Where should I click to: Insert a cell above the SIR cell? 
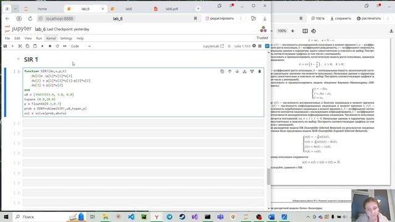[x=244, y=72]
